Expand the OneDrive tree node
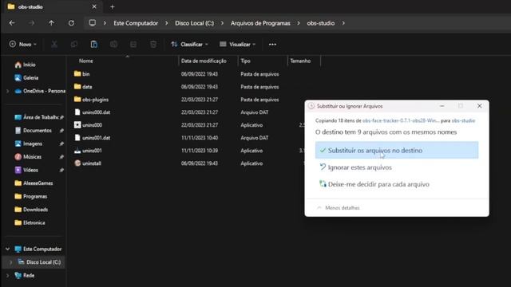The width and height of the screenshot is (511, 287). (7, 91)
